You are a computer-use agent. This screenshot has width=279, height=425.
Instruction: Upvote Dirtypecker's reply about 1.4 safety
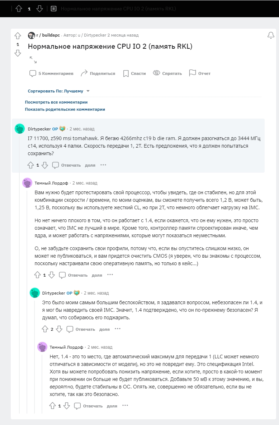pyautogui.click(x=45, y=329)
